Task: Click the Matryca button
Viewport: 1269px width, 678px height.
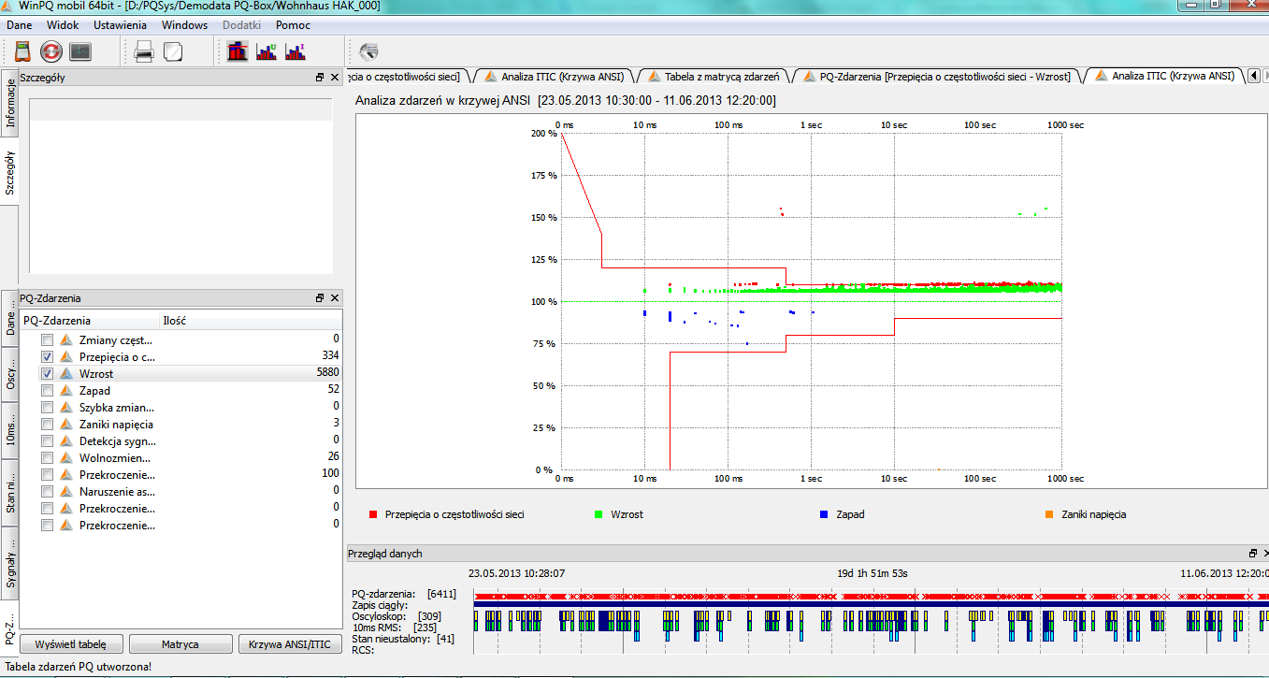Action: coord(180,644)
